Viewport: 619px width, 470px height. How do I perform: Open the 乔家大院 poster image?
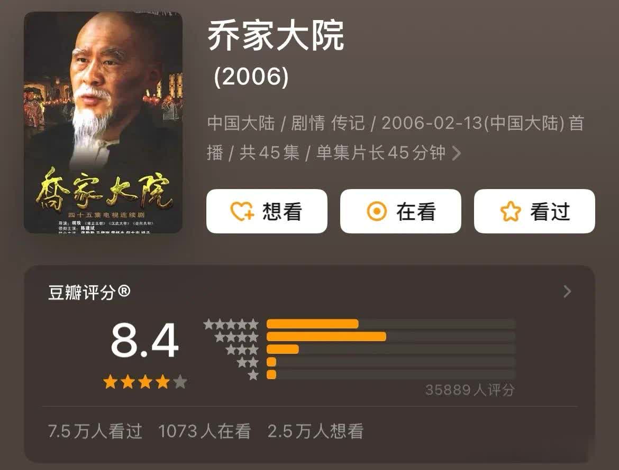pyautogui.click(x=103, y=123)
